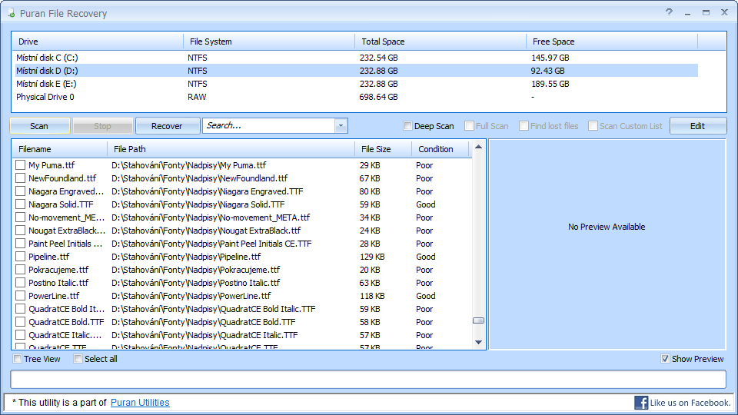Enable the Deep Scan checkbox
The height and width of the screenshot is (415, 738).
407,125
